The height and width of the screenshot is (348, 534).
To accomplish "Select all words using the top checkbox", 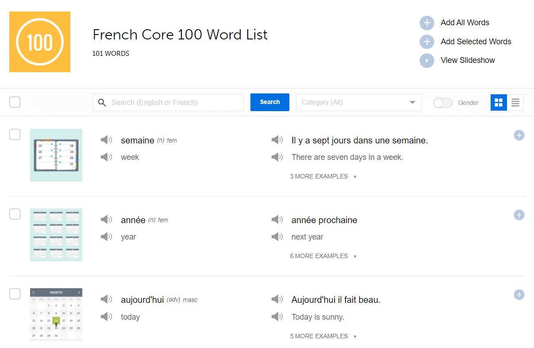I will (15, 102).
